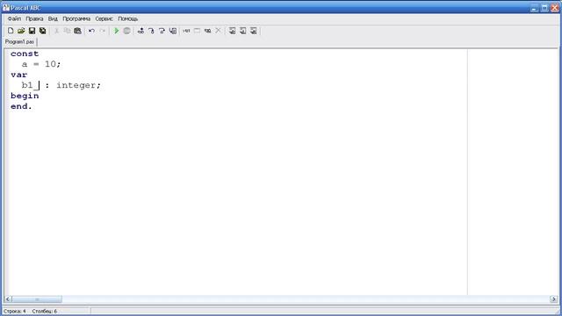Click the third window layout icon
Viewport: 562px width, 316px height.
coord(254,31)
